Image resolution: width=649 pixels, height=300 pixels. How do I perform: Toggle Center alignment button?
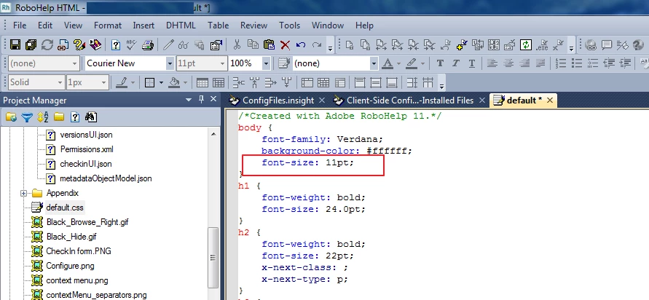(508, 63)
